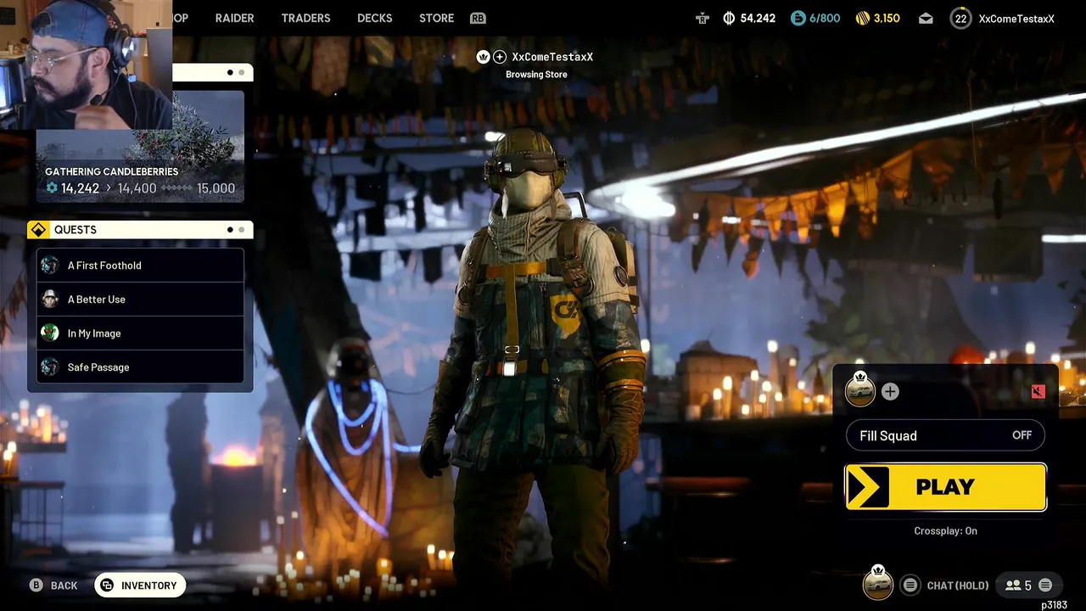
Task: Click the level 22 badge circle
Action: click(960, 18)
